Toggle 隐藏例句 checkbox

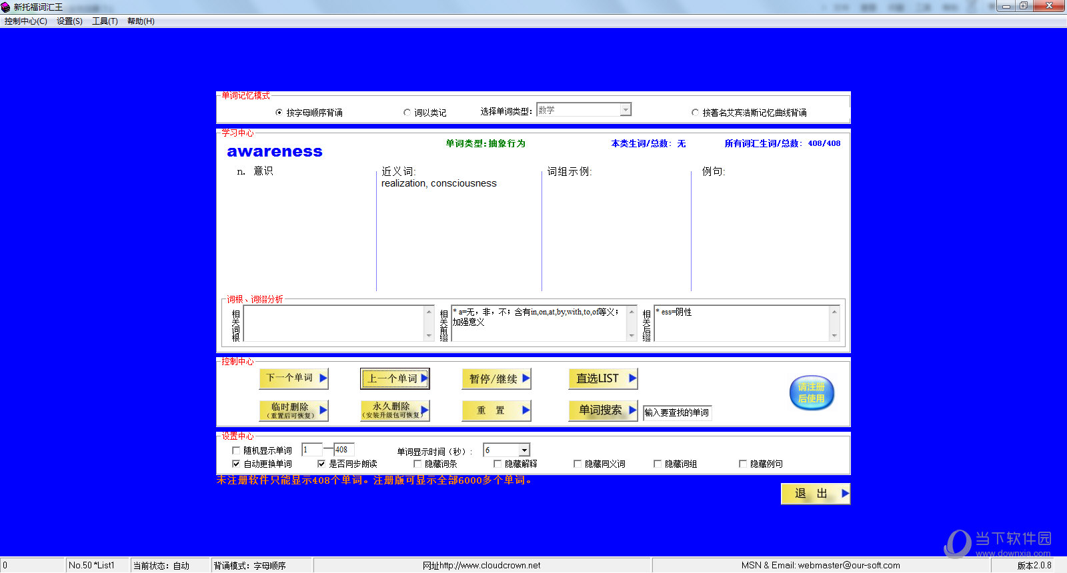point(743,464)
